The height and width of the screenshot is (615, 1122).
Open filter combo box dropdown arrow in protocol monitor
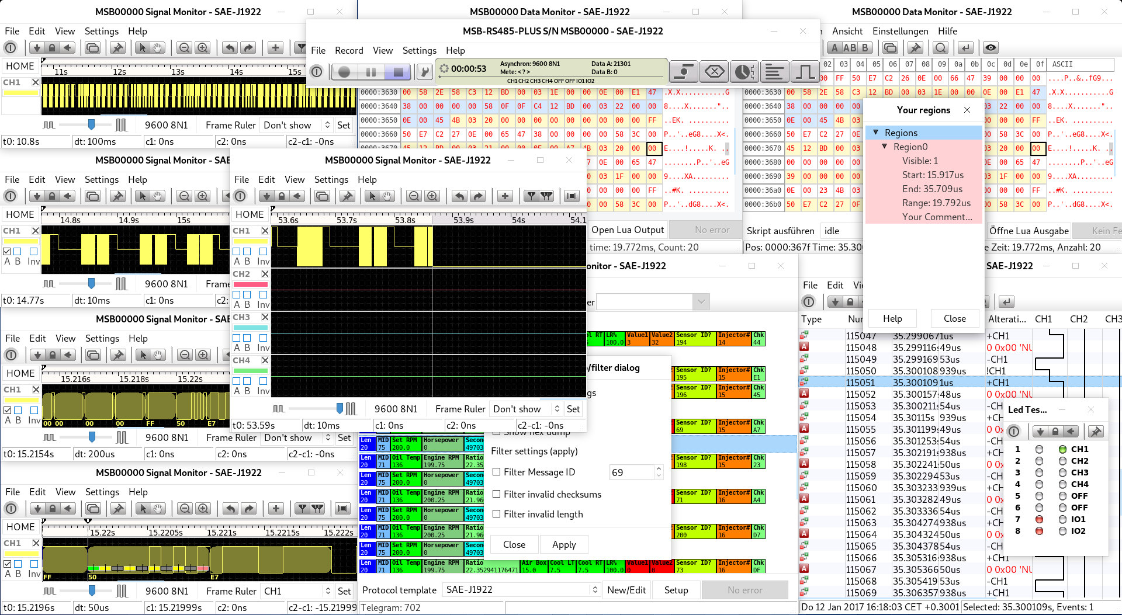pos(701,302)
